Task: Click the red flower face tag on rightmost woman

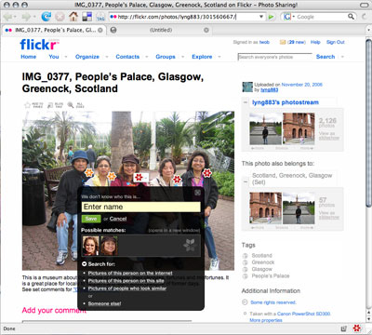Action: click(207, 173)
